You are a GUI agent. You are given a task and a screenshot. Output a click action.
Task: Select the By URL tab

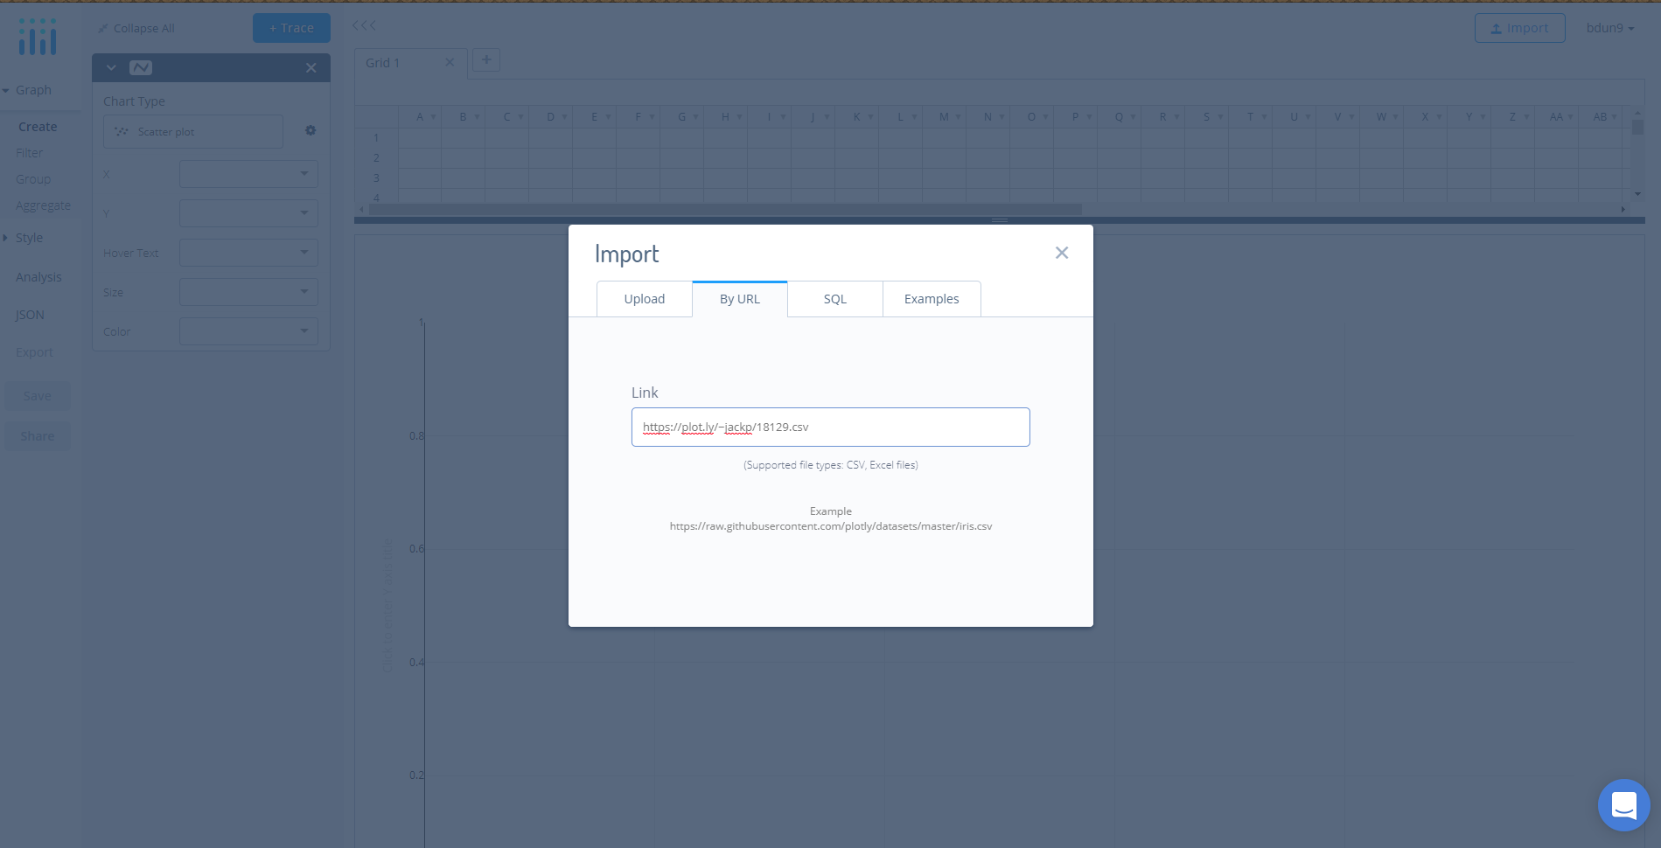pos(740,299)
